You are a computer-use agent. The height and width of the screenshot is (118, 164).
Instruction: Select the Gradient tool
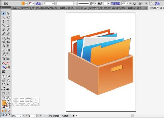(x=8, y=50)
